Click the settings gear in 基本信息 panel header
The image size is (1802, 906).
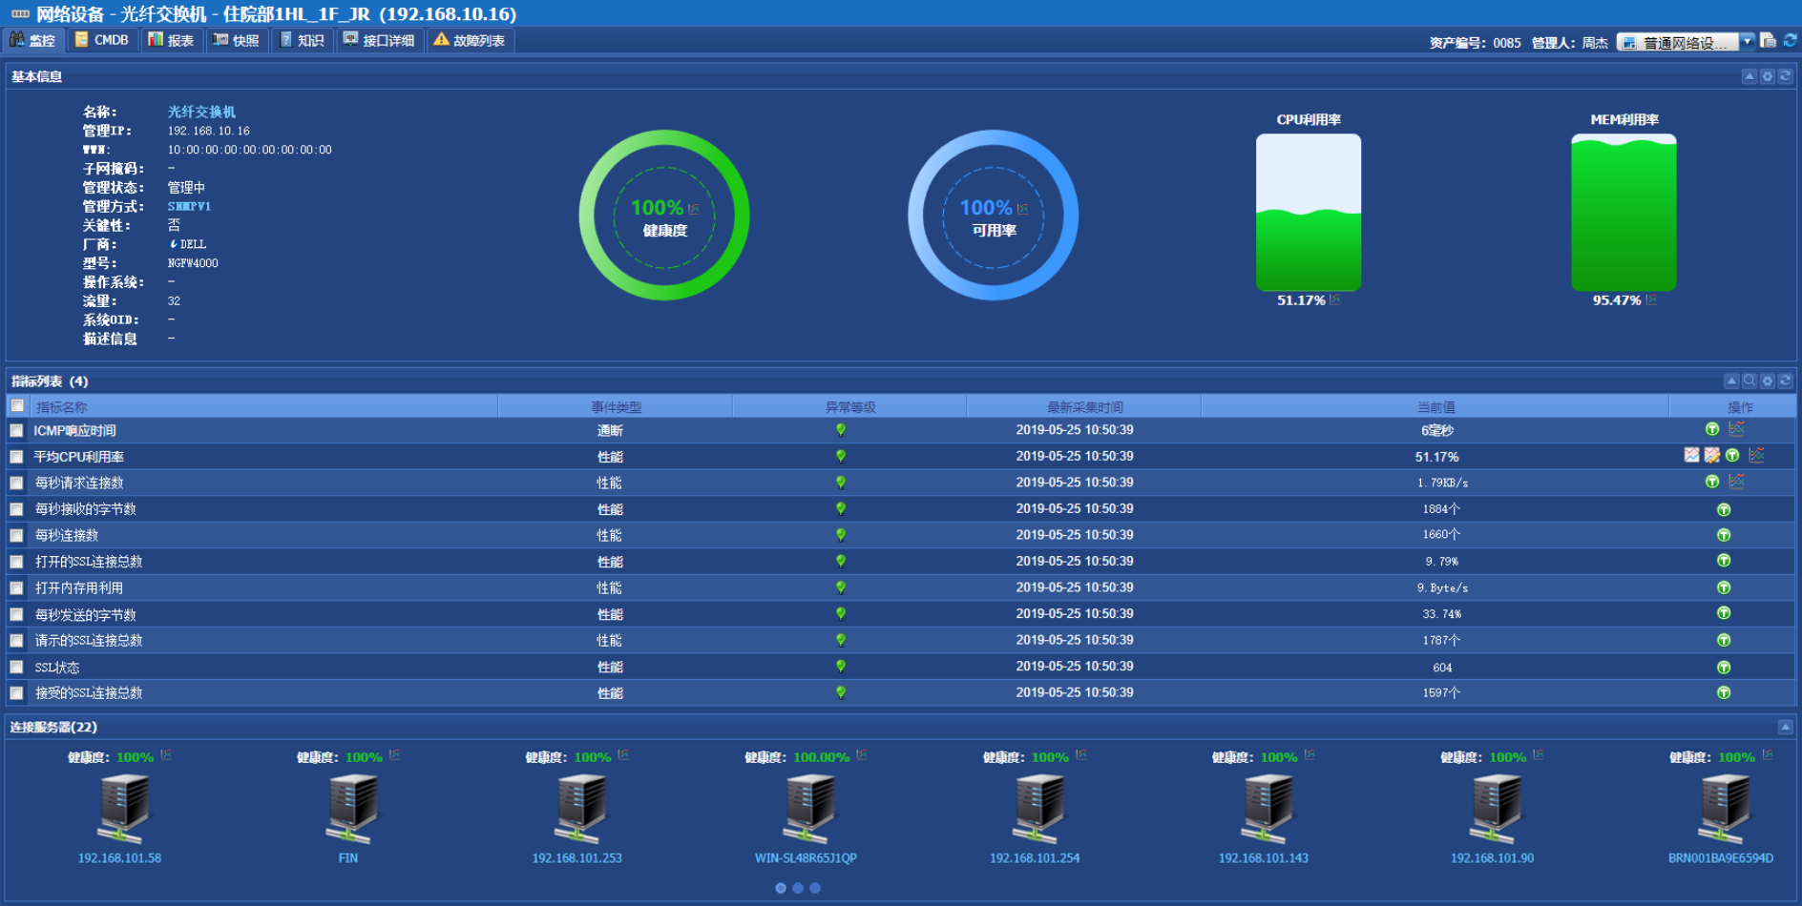pos(1768,76)
